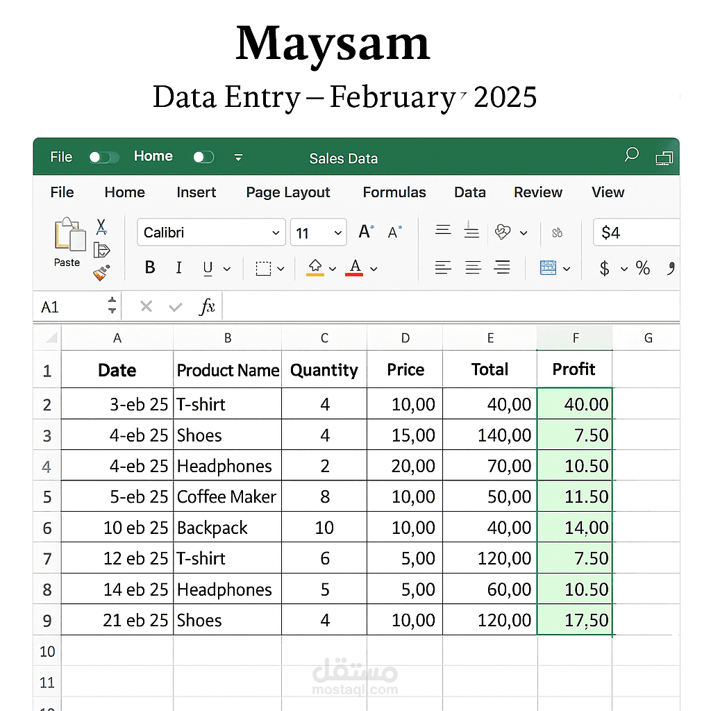Click the red Font Color A icon
Image resolution: width=711 pixels, height=711 pixels.
coord(355,267)
